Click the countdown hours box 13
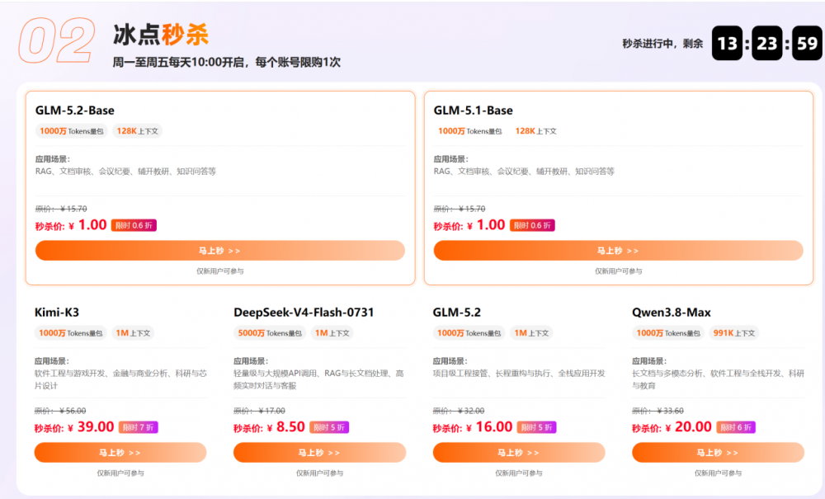825x499 pixels. tap(727, 43)
